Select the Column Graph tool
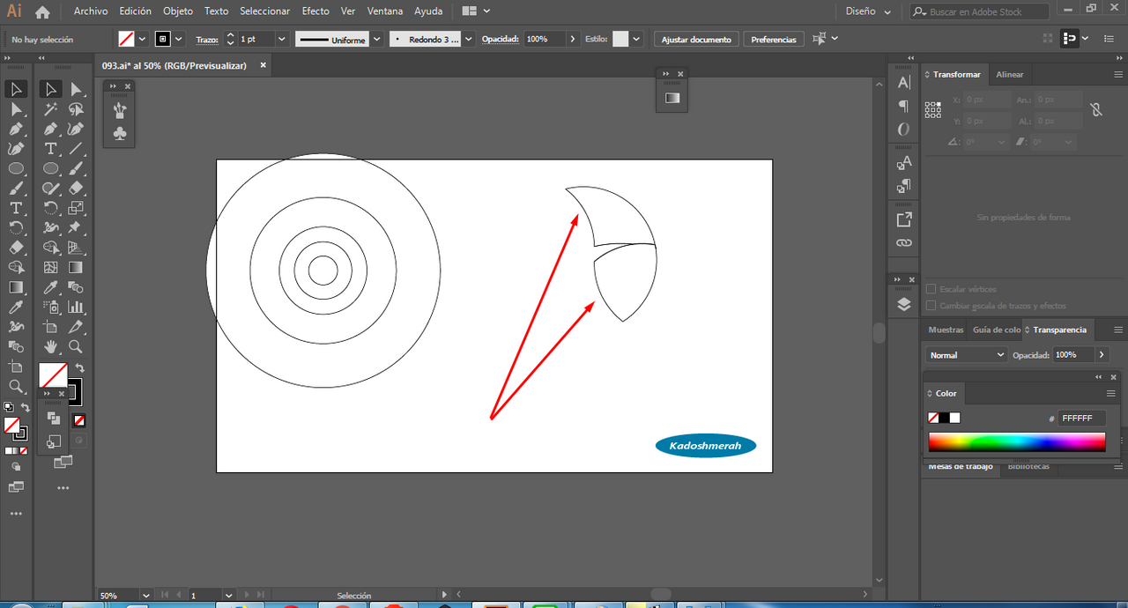Image resolution: width=1128 pixels, height=608 pixels. click(x=76, y=308)
